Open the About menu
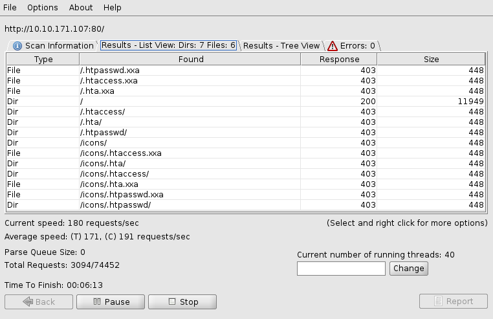Viewport: 493px width, 319px height. click(81, 8)
